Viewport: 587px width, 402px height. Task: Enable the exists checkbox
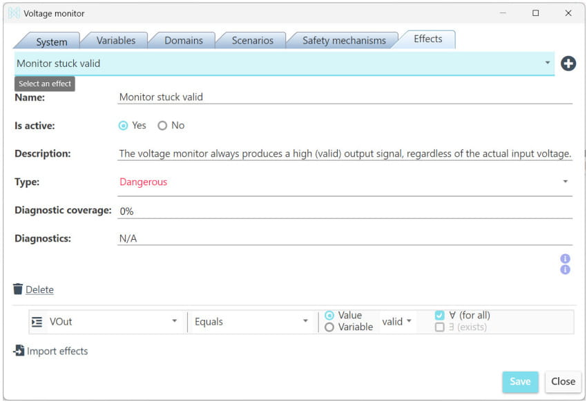pos(439,327)
